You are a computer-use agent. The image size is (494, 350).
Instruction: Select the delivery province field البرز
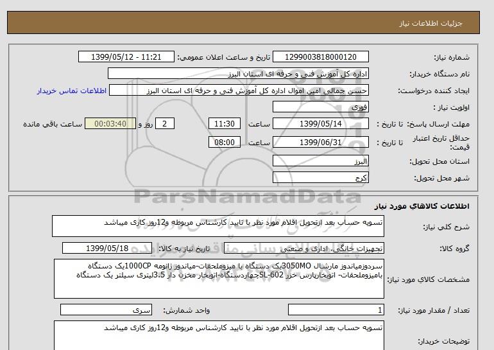pos(320,161)
